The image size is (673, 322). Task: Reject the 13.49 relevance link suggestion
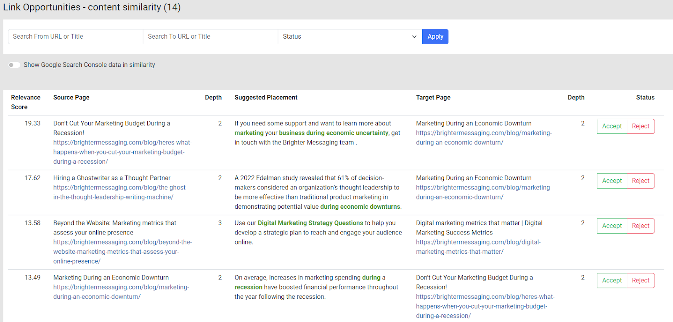click(x=640, y=281)
